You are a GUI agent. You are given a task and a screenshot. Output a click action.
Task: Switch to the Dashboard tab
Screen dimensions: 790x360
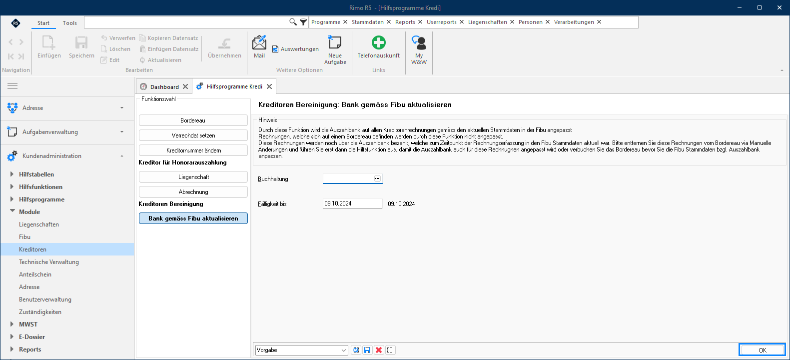click(164, 87)
